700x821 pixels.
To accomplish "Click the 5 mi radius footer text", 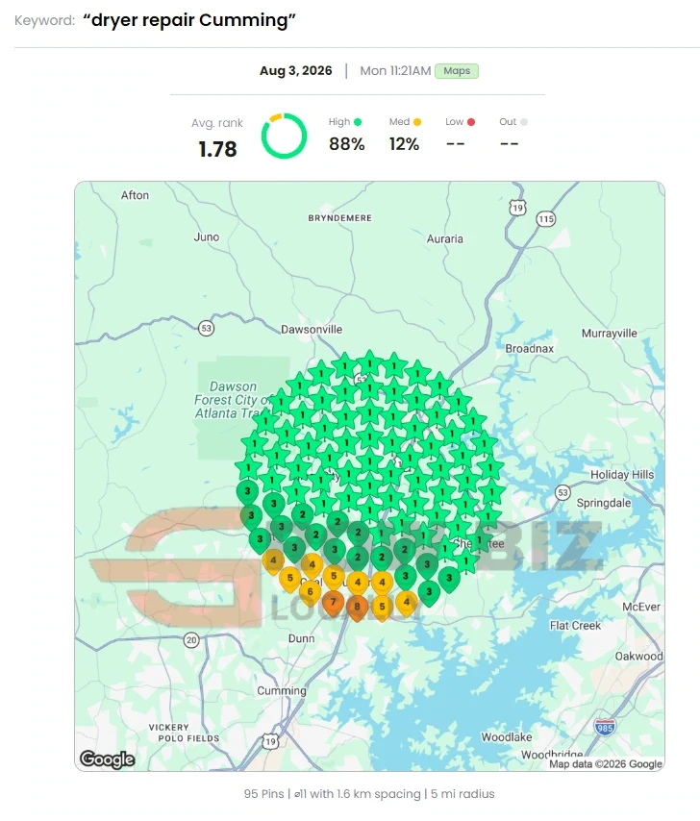I will coord(462,794).
